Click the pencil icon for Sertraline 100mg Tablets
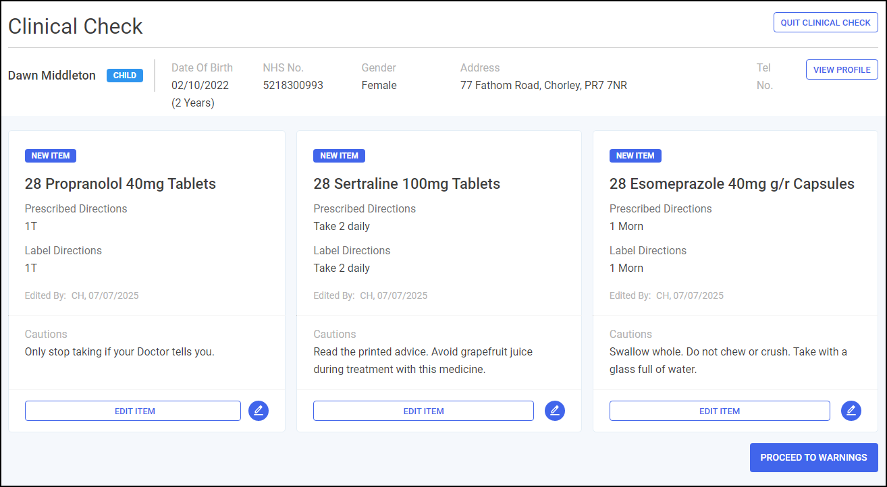Image resolution: width=887 pixels, height=487 pixels. (x=554, y=411)
